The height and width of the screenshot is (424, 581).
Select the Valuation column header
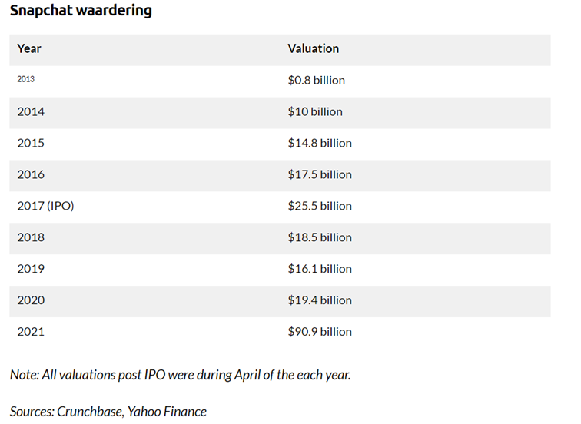[x=313, y=48]
